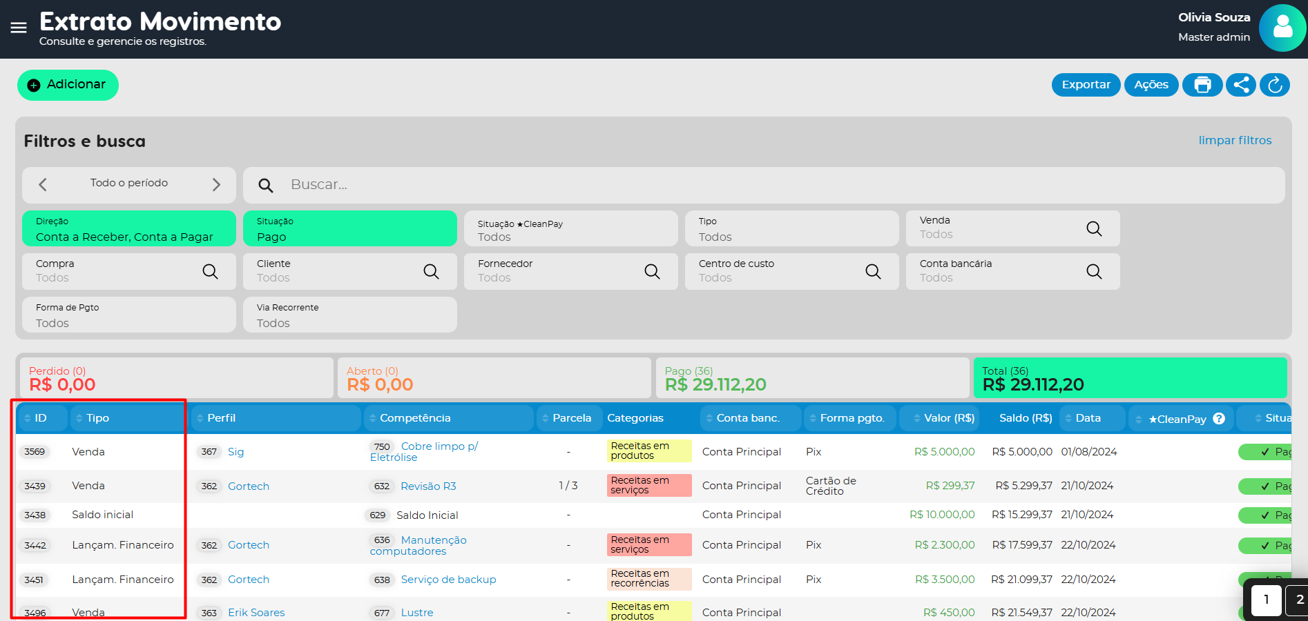Screen dimensions: 1308x621
Task: Click the CleanPay help question mark icon
Action: pyautogui.click(x=1219, y=419)
